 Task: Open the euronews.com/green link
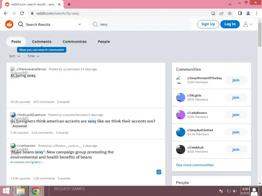[27, 162]
